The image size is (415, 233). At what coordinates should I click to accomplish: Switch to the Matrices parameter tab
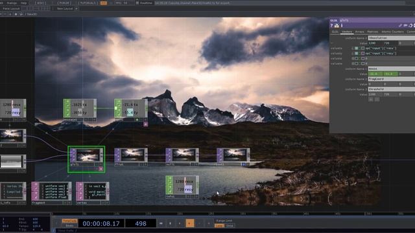(373, 32)
